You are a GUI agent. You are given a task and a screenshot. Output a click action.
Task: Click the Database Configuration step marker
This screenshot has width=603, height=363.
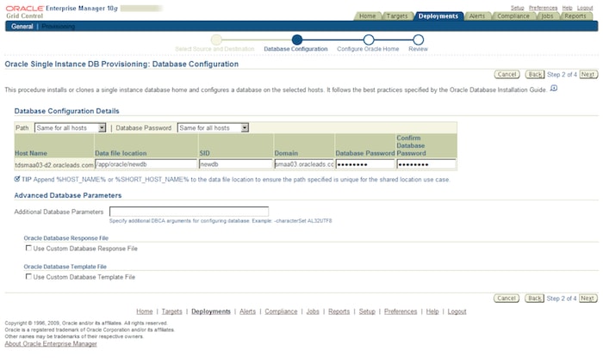(x=297, y=40)
